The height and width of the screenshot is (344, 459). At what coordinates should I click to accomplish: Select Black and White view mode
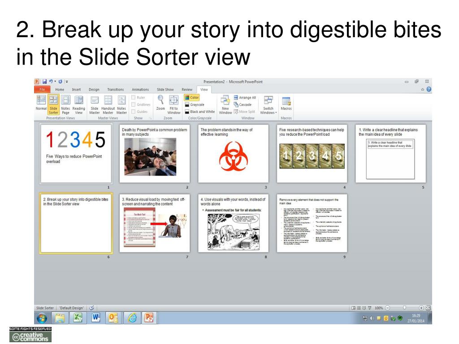[x=200, y=112]
